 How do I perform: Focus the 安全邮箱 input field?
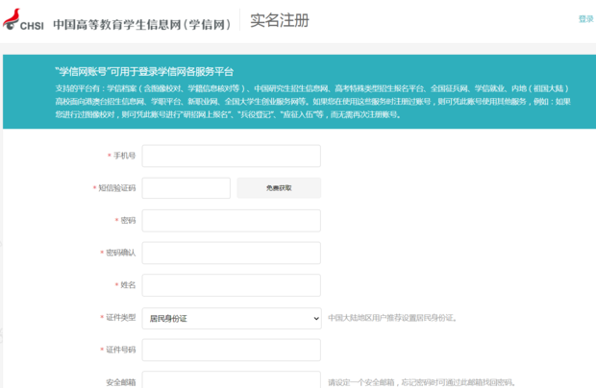pyautogui.click(x=231, y=379)
